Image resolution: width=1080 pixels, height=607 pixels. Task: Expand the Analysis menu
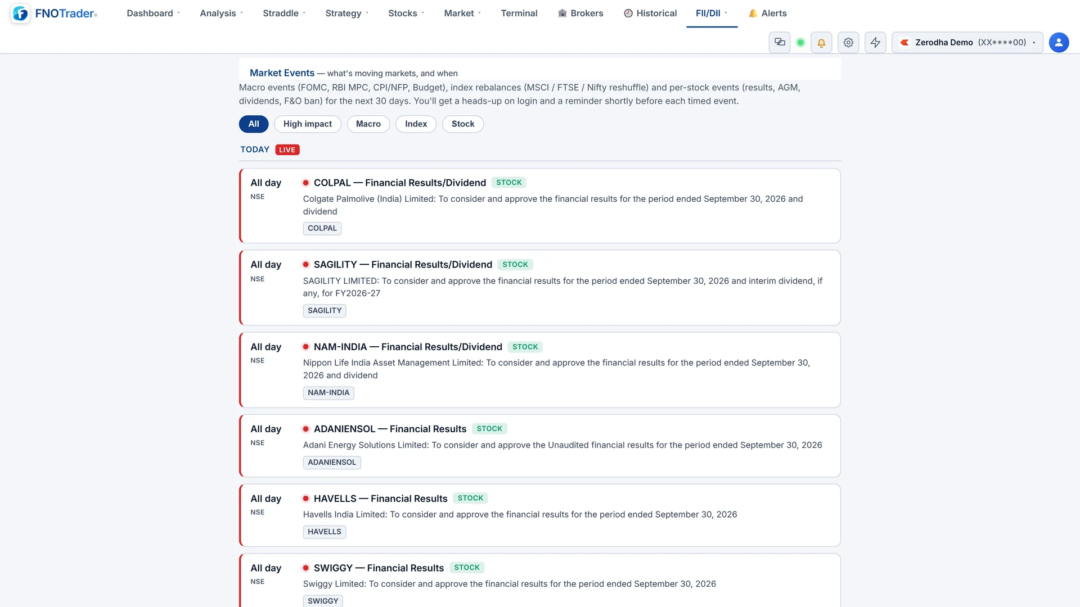222,13
